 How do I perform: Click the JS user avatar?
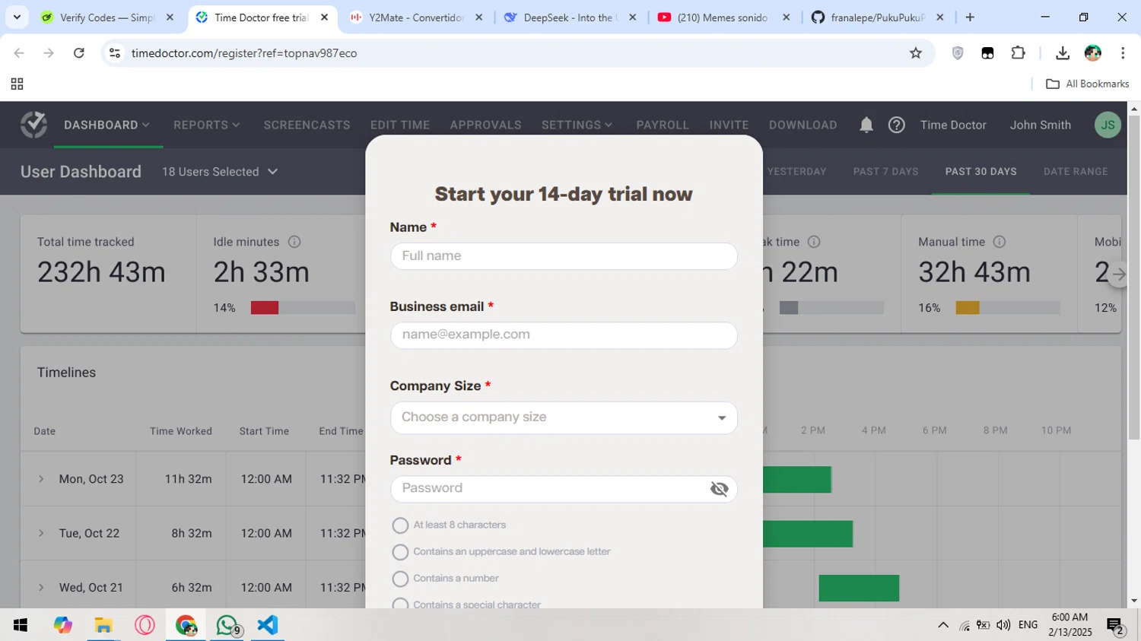click(x=1108, y=125)
